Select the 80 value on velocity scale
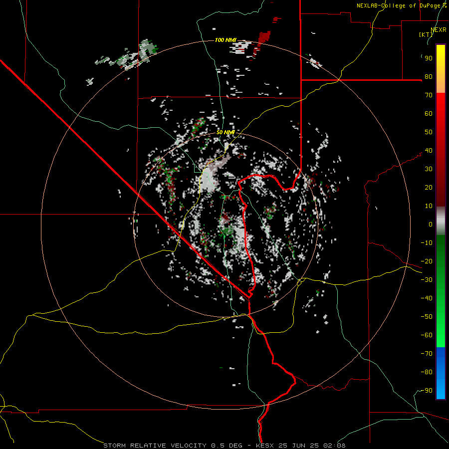The width and height of the screenshot is (449, 449). (x=429, y=77)
